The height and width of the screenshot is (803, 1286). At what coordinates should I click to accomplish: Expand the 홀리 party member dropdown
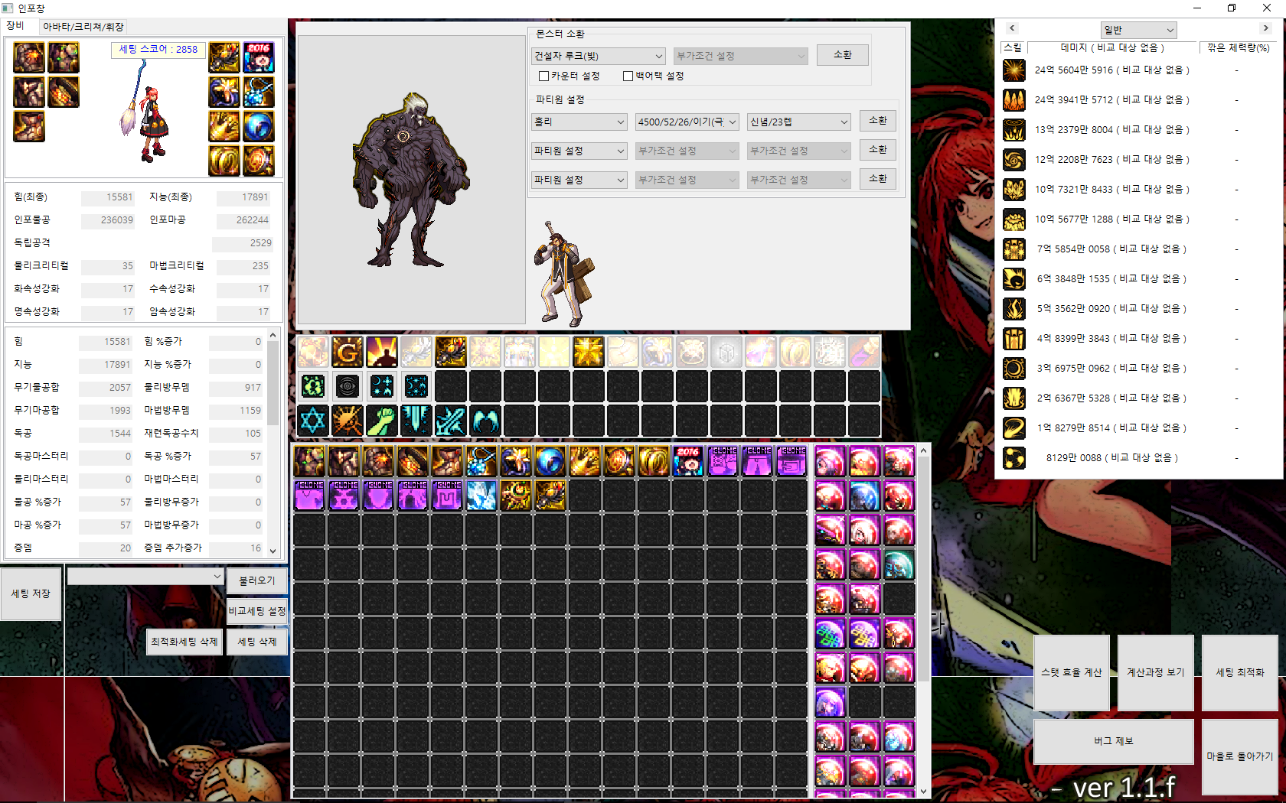click(579, 122)
